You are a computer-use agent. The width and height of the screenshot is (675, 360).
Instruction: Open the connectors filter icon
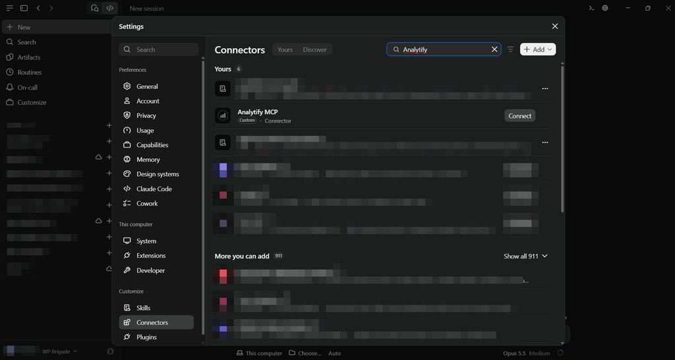(x=510, y=49)
